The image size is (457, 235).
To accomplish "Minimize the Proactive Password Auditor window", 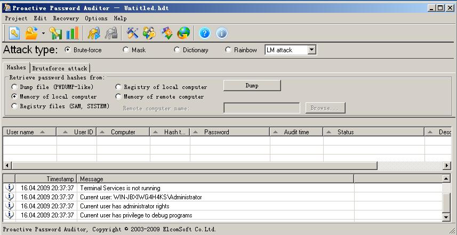I will point(432,8).
